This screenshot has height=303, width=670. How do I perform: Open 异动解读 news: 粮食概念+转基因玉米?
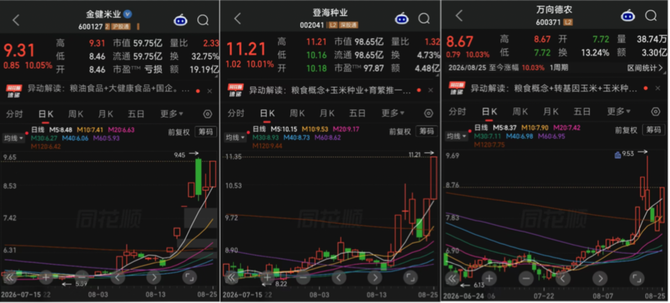click(x=554, y=88)
